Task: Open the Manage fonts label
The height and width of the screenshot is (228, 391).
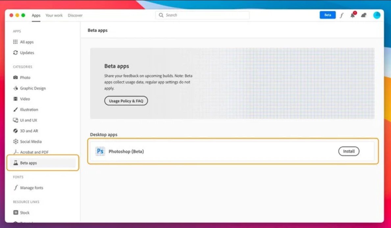Action: click(x=32, y=188)
